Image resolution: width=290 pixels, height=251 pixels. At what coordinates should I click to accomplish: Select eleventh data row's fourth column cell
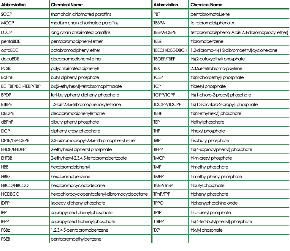[x=239, y=104]
